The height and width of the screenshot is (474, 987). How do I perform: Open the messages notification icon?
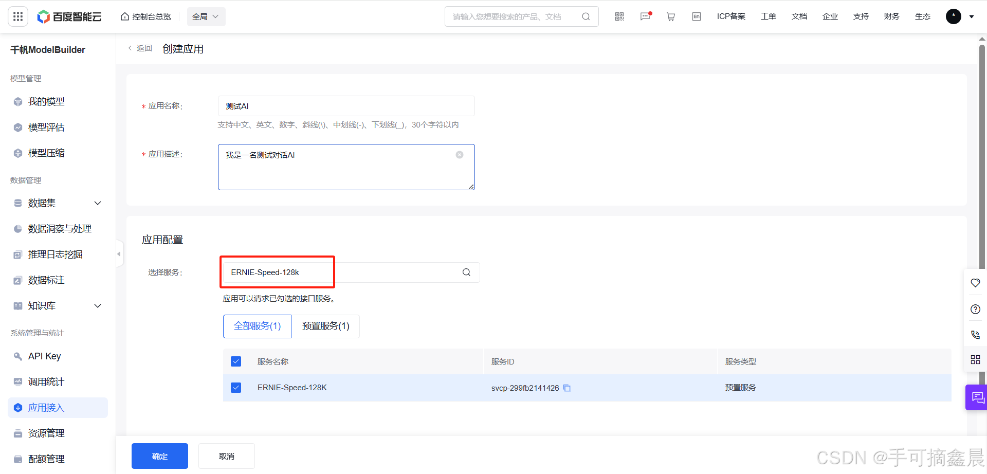click(x=646, y=16)
